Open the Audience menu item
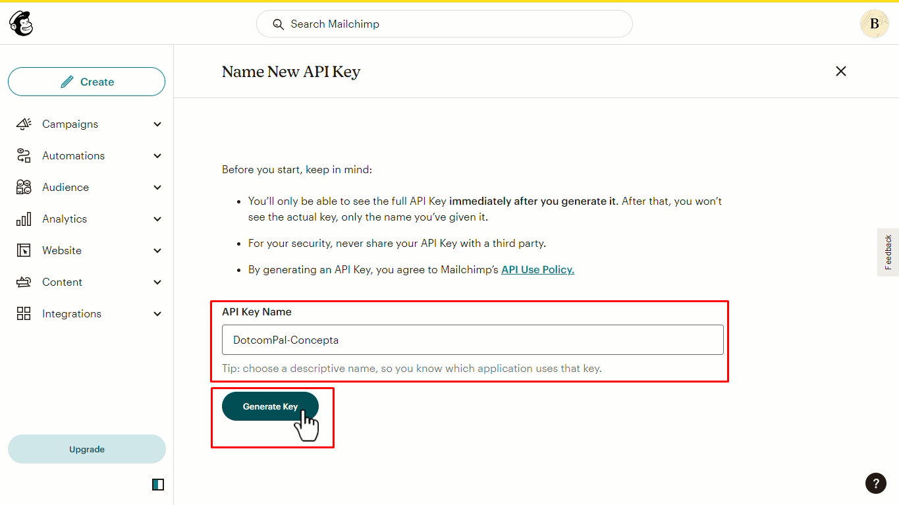899x505 pixels. (87, 187)
